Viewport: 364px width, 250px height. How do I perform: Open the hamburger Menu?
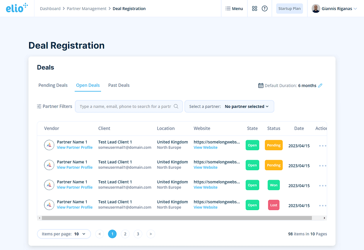coord(234,9)
